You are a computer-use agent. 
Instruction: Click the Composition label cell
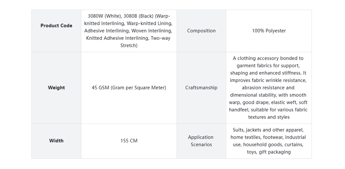pyautogui.click(x=201, y=31)
